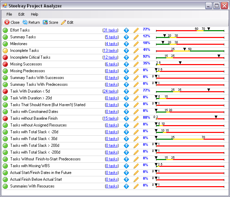Image resolution: width=230 pixels, height=197 pixels.
Task: Click the 41% score value
Action: click(147, 50)
